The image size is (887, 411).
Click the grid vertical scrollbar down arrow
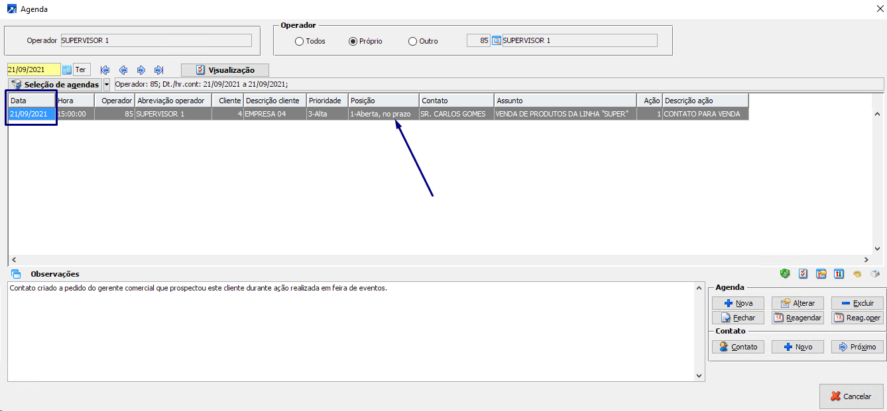tap(878, 249)
